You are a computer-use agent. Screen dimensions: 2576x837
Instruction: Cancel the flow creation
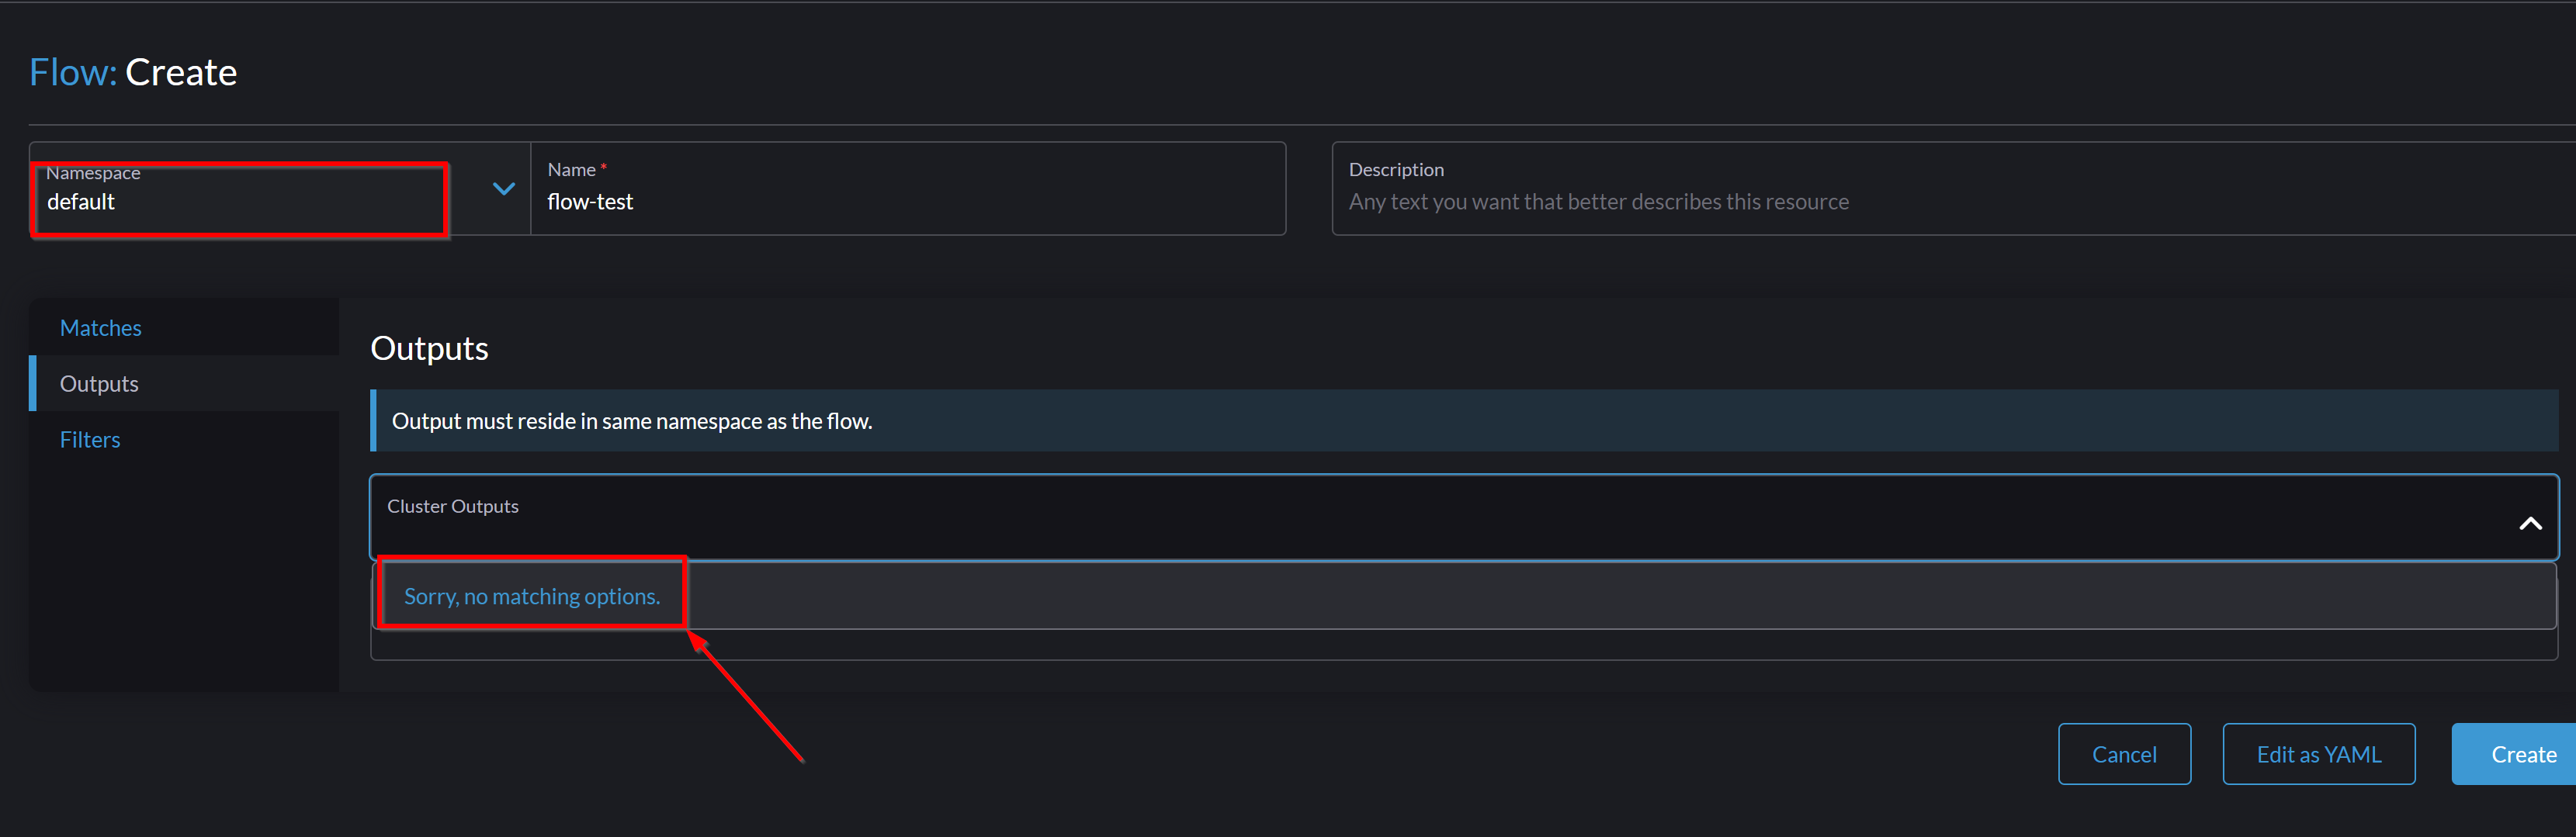point(2124,754)
